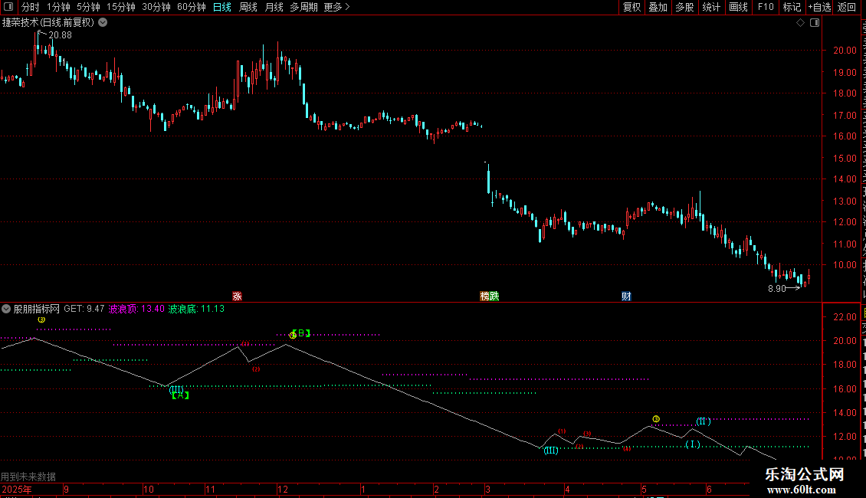Viewport: 866px width, 498px height.
Task: Open 多周期 multi-period view
Action: point(303,7)
